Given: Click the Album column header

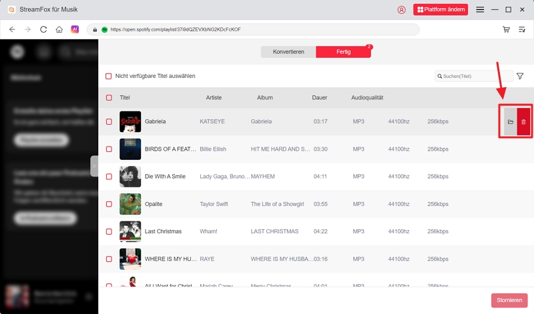Looking at the screenshot, I should pyautogui.click(x=264, y=97).
